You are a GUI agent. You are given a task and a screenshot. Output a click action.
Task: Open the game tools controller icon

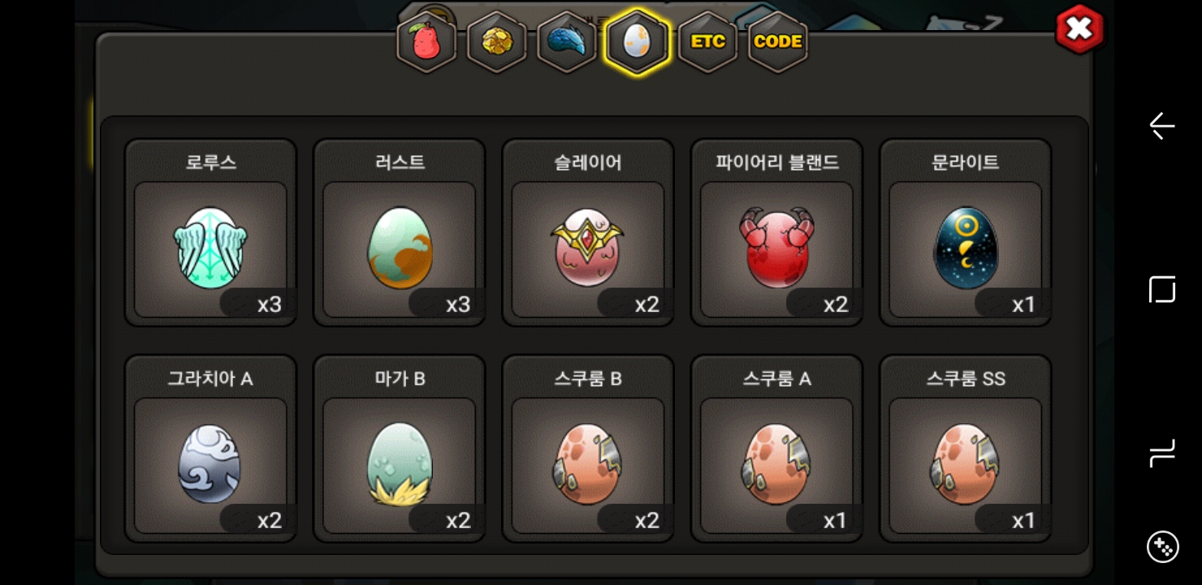(x=1162, y=547)
